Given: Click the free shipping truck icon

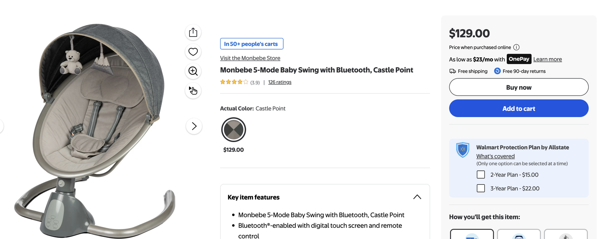Looking at the screenshot, I should click(453, 71).
